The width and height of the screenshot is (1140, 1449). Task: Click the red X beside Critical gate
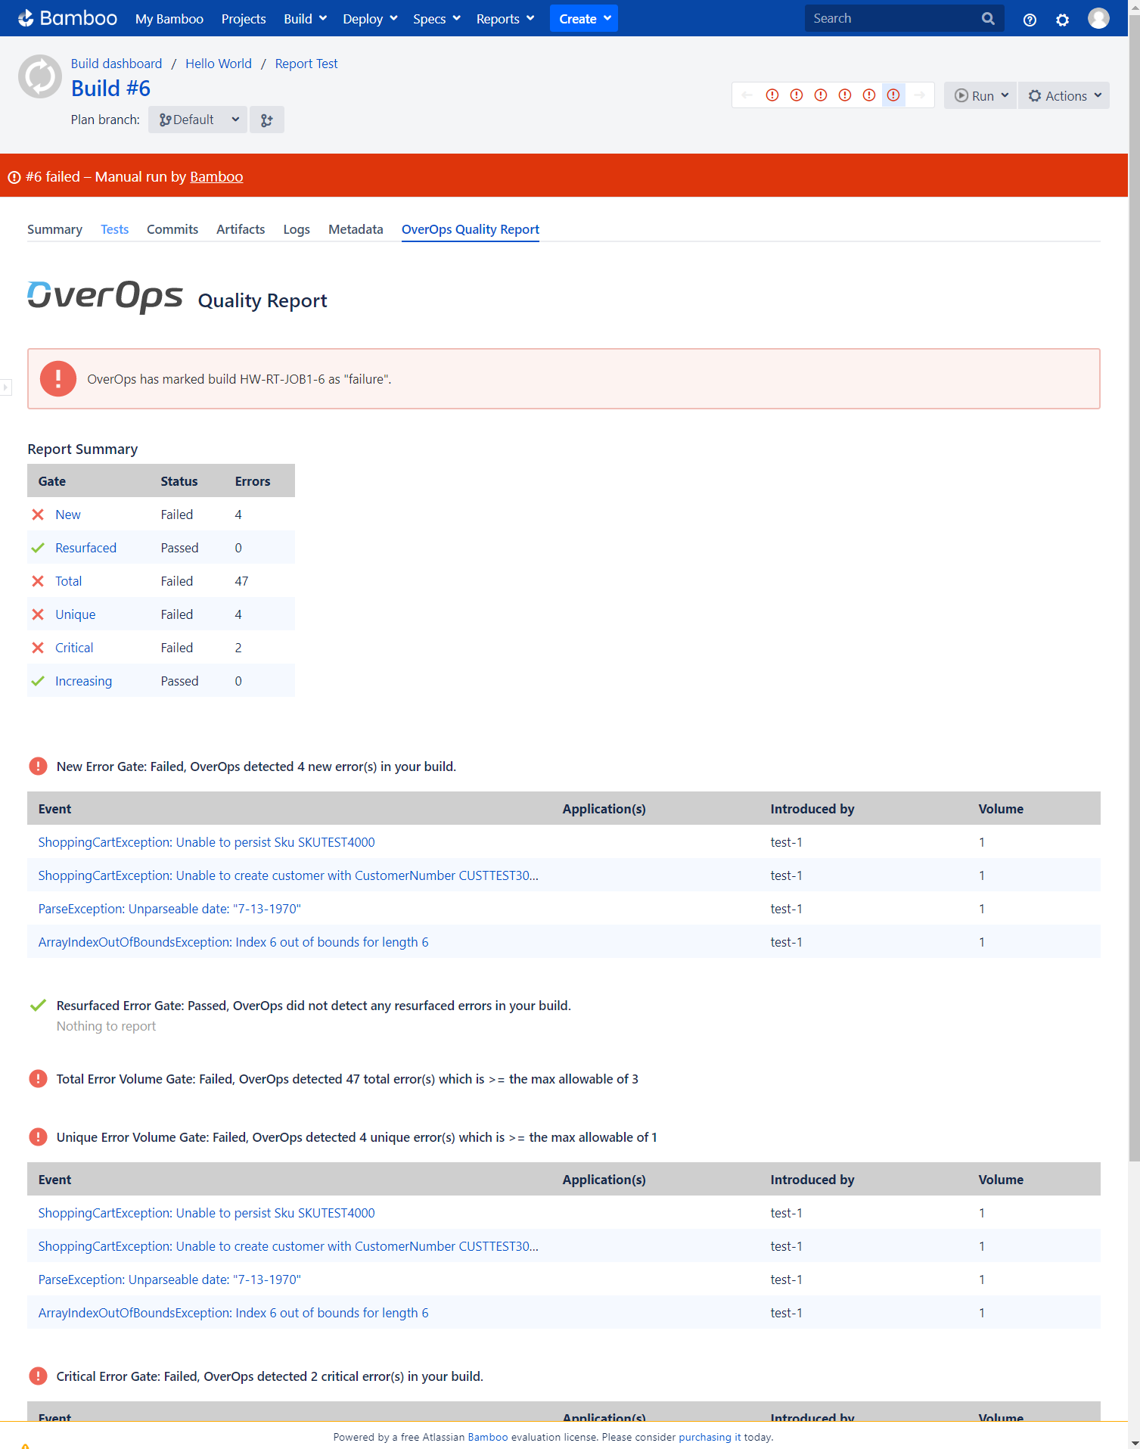pos(38,648)
